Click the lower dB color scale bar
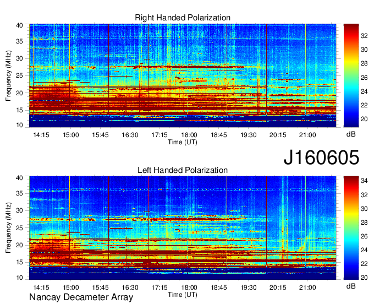The width and height of the screenshot is (374, 304). [351, 228]
